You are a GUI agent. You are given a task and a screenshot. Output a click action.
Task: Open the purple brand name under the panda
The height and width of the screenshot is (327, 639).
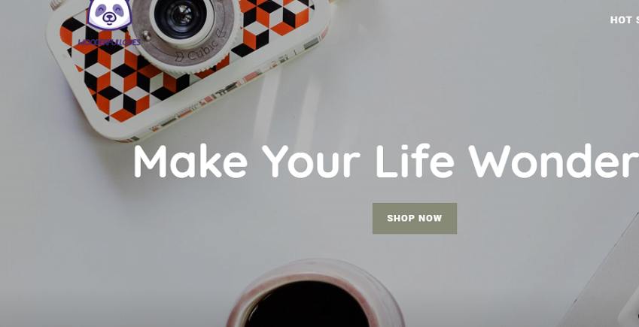(x=109, y=42)
